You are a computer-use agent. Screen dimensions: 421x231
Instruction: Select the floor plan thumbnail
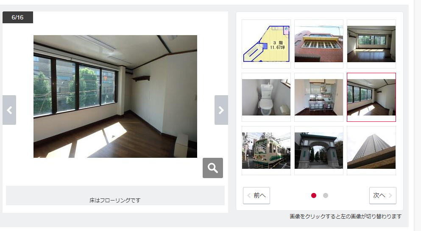266,44
